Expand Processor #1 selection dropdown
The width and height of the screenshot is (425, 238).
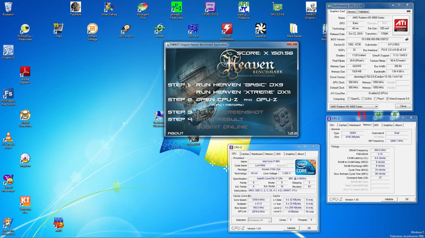click(x=260, y=220)
